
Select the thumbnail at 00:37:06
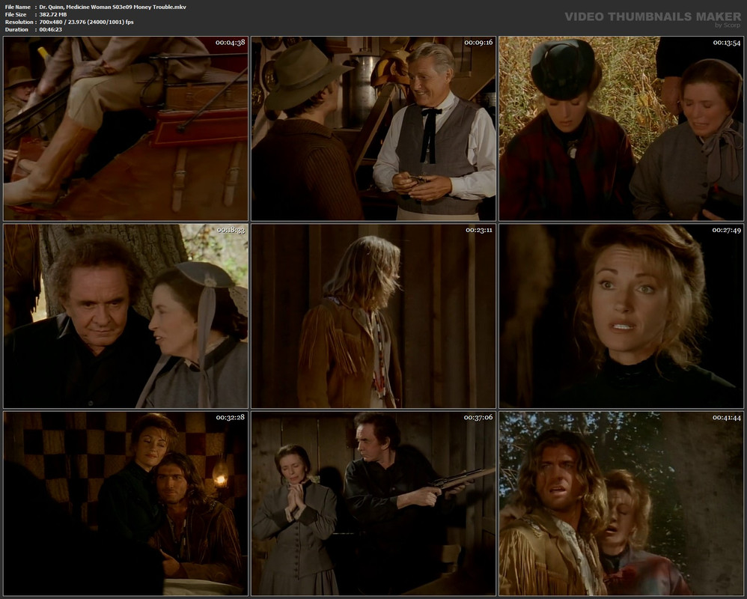click(373, 504)
